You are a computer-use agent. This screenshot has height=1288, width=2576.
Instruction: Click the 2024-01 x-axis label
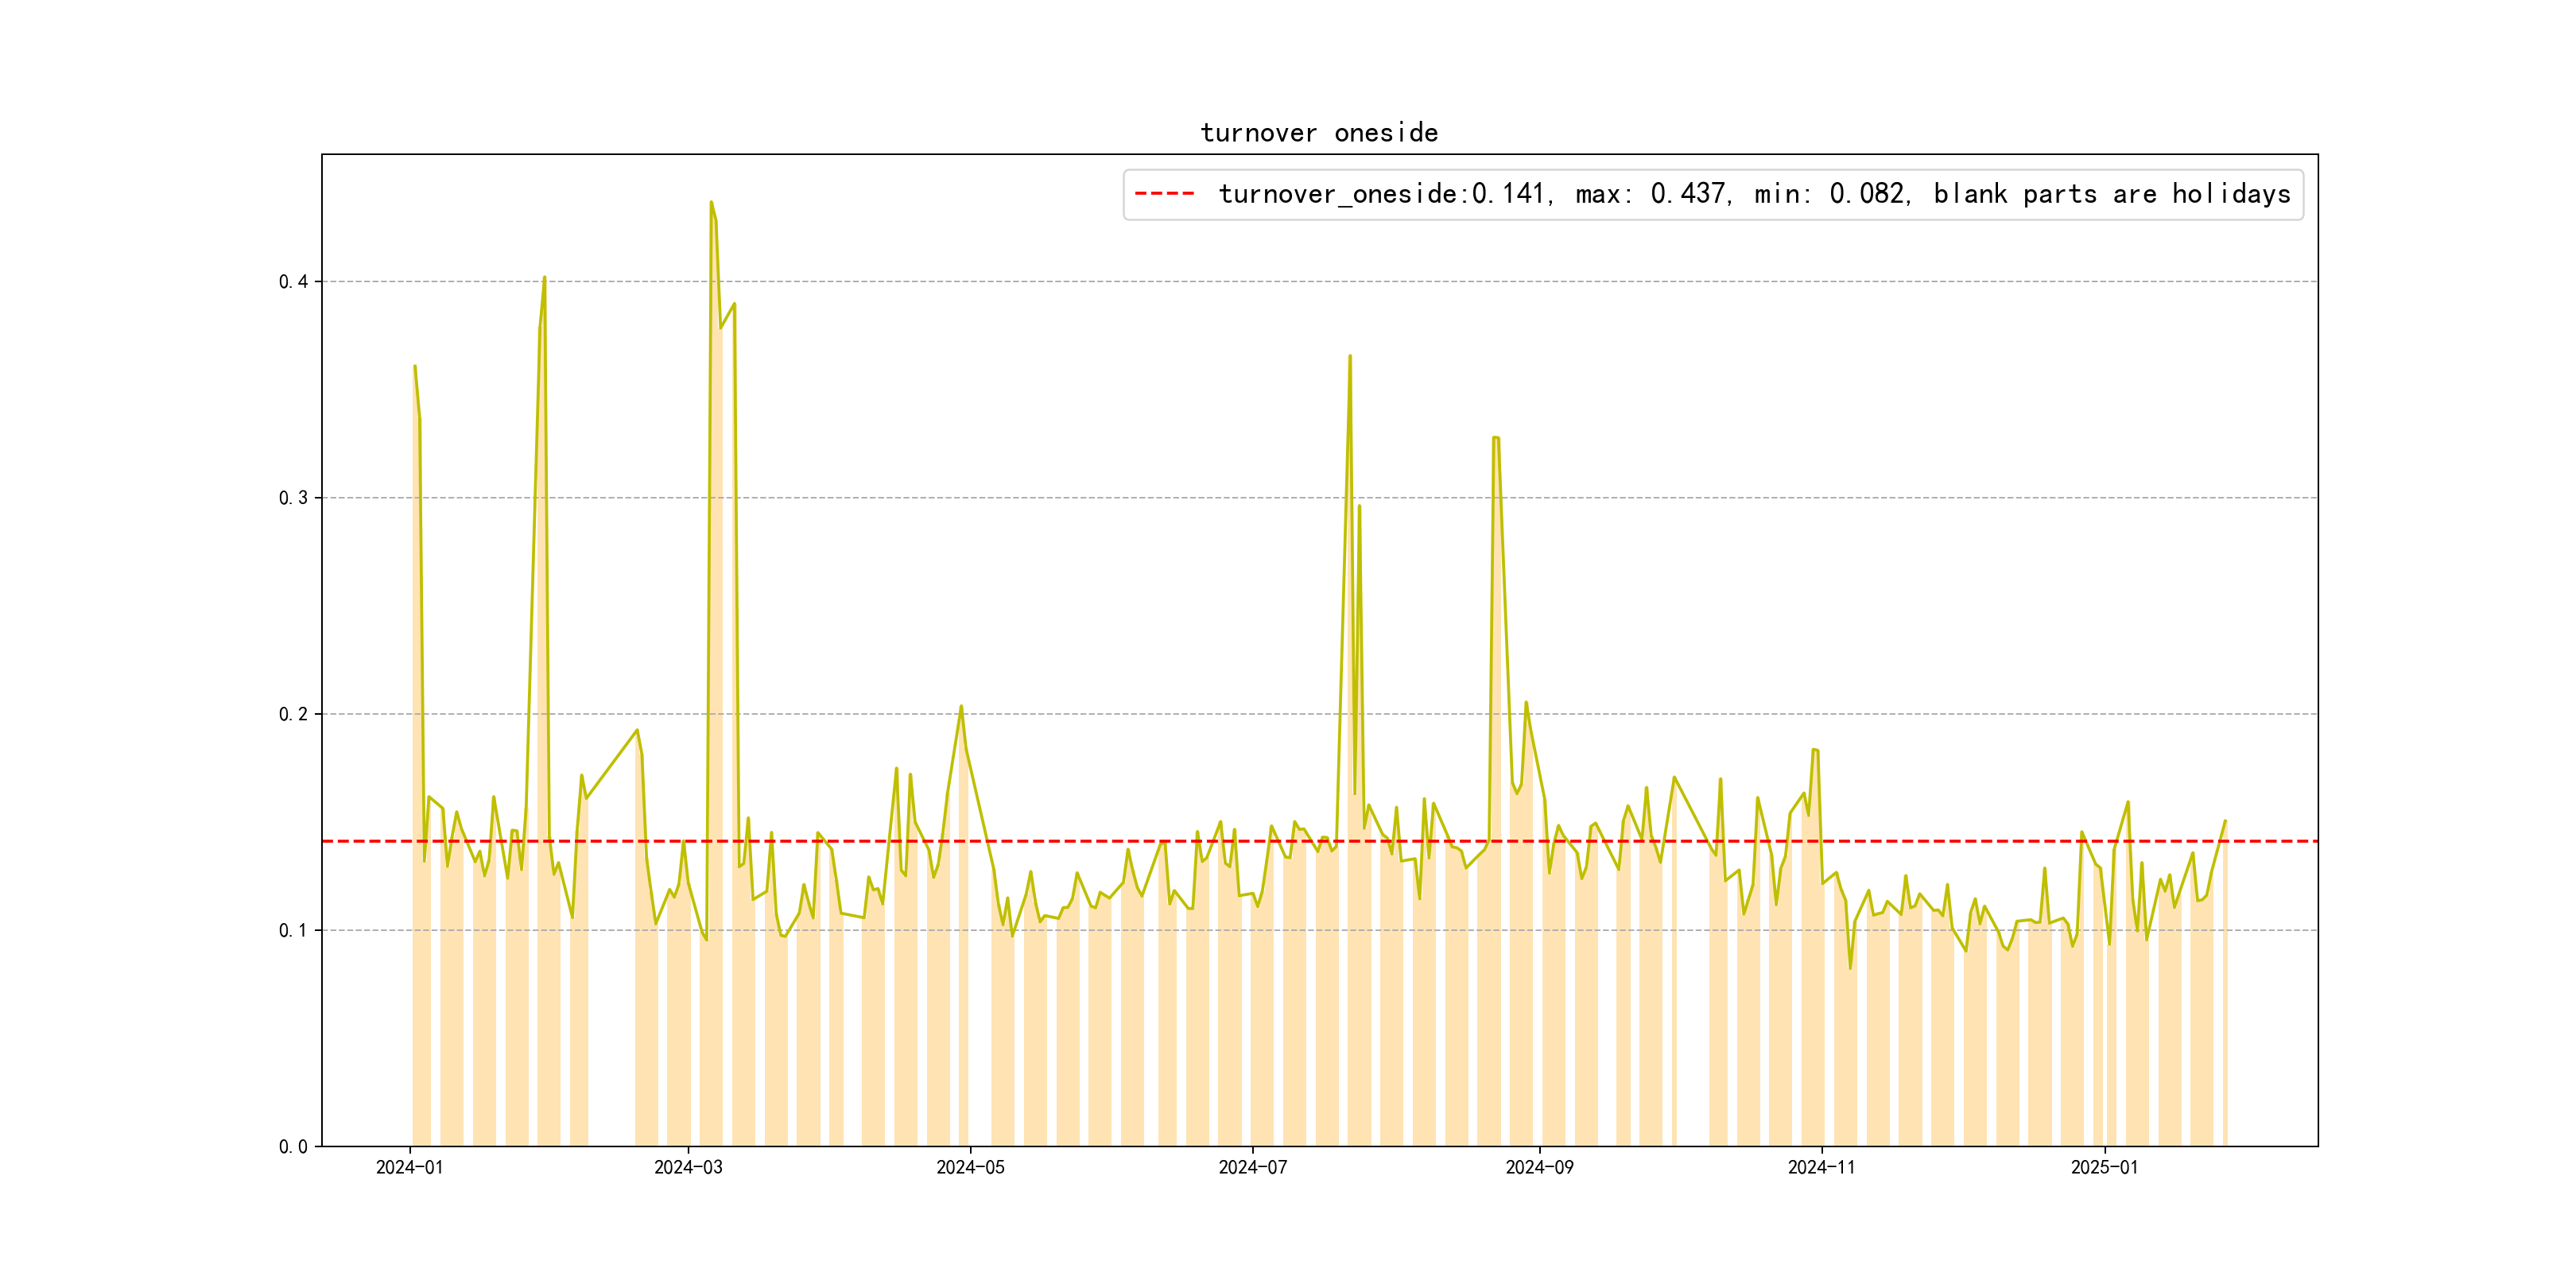(x=409, y=1167)
